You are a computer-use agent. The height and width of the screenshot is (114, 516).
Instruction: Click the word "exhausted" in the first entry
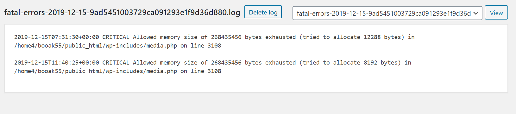coord(280,37)
